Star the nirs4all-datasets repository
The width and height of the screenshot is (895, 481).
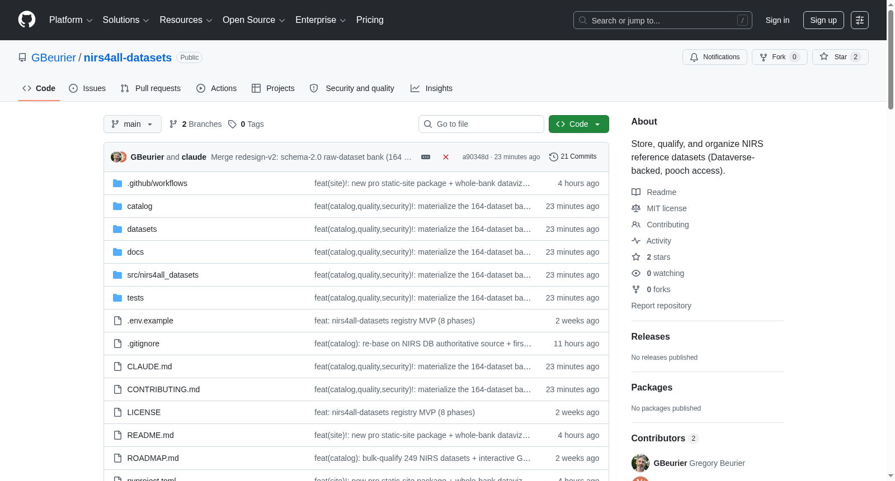tap(840, 57)
